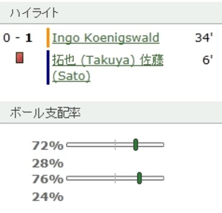Click the 6' red card minute

click(207, 60)
